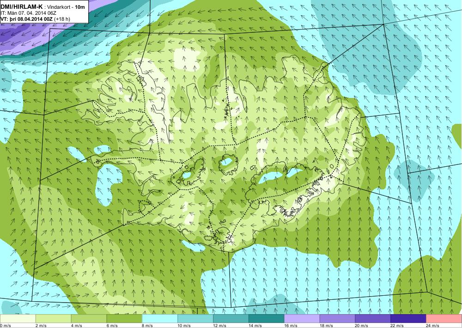
Task: Click the "(+18 h)" forecast offset text
Action: (62, 19)
